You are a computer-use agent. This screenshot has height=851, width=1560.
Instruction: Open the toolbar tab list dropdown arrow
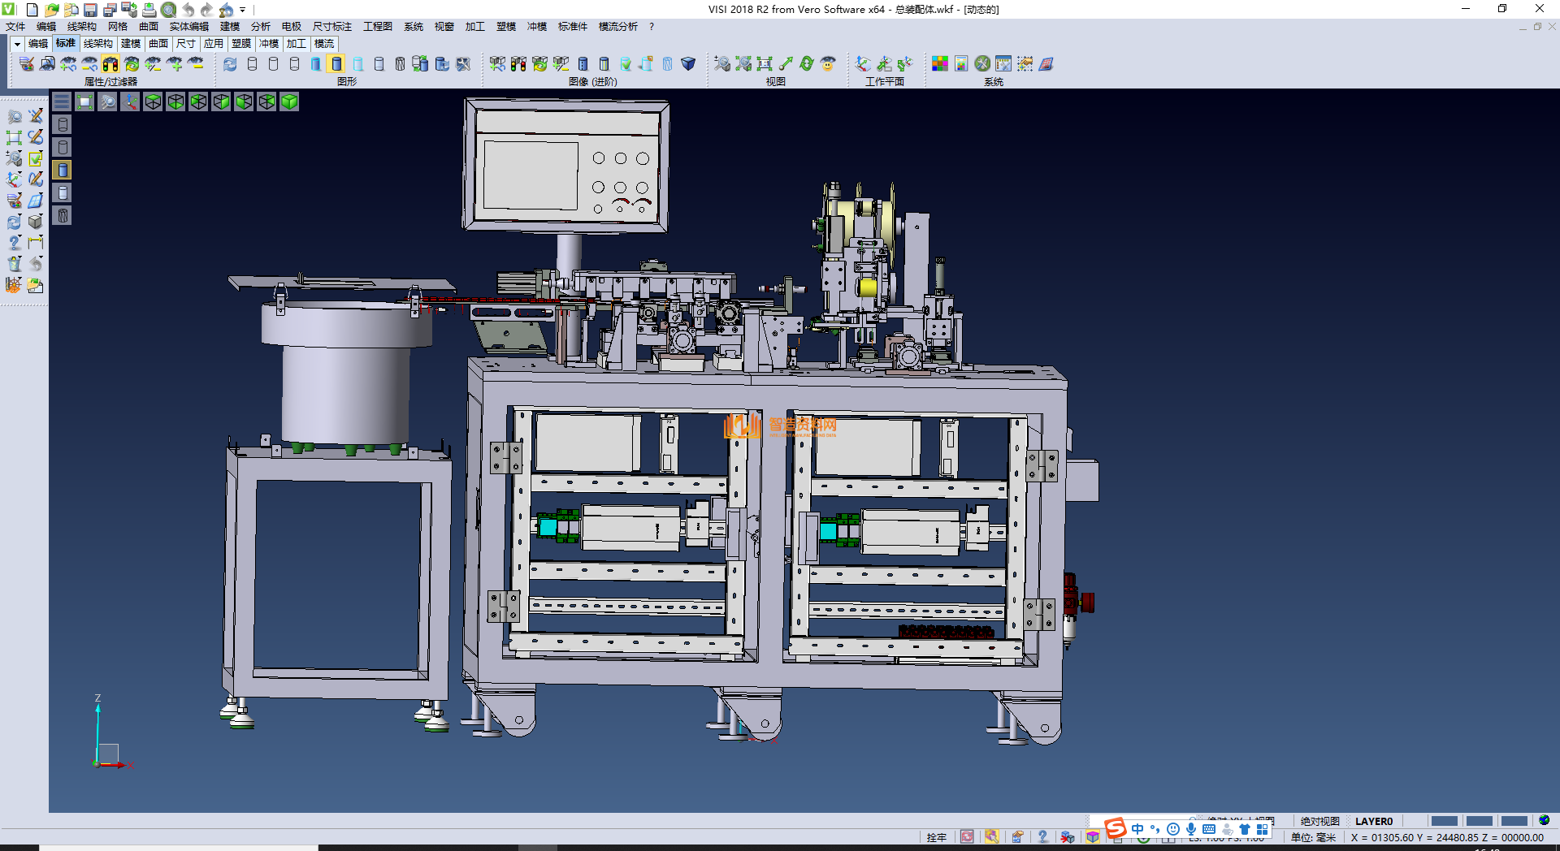pos(17,44)
